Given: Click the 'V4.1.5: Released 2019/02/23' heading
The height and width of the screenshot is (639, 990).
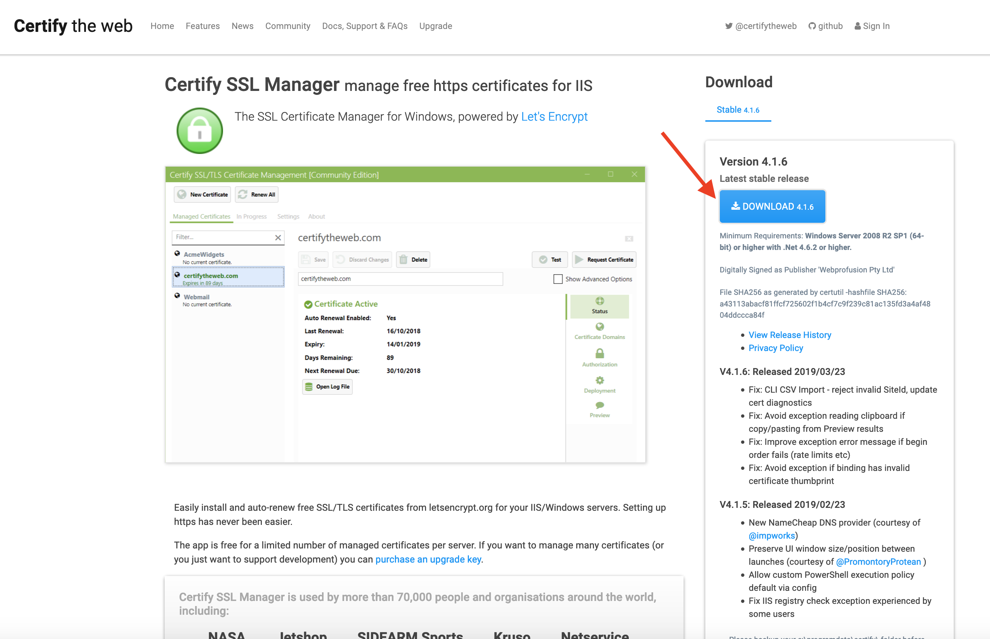Looking at the screenshot, I should point(782,504).
